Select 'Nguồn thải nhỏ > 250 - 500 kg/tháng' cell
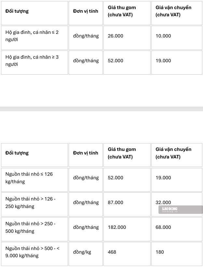Viewport: 203px width, 267px height. click(34, 229)
